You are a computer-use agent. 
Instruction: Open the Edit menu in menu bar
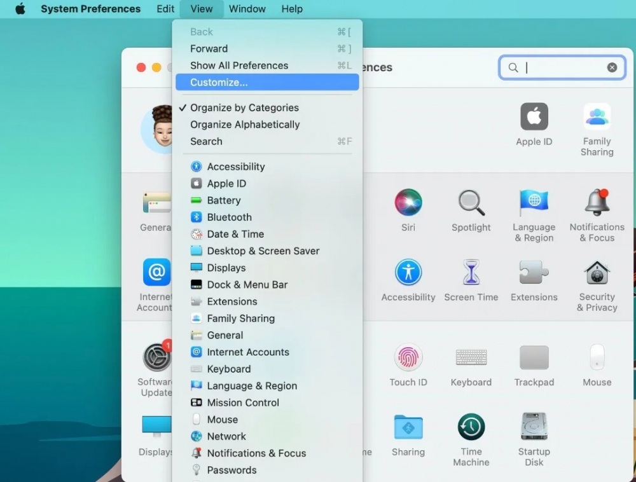click(x=165, y=9)
